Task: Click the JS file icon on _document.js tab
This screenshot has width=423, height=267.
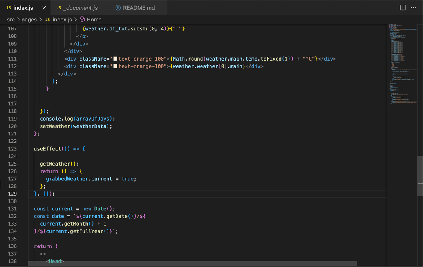Action: pyautogui.click(x=59, y=8)
